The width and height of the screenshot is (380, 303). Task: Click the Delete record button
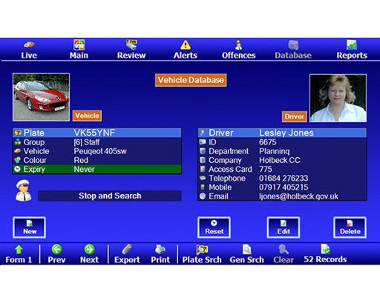point(350,227)
